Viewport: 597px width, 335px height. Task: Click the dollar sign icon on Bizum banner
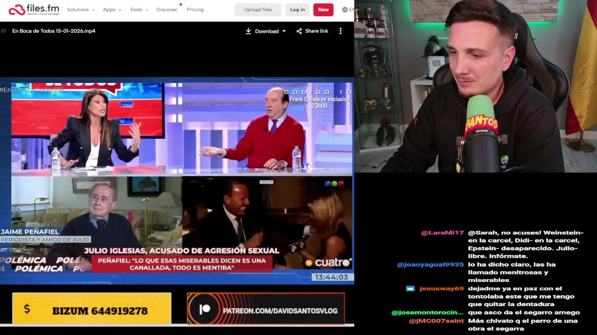tap(27, 309)
